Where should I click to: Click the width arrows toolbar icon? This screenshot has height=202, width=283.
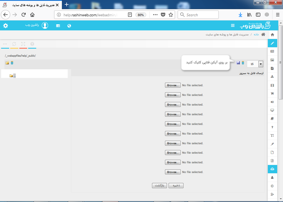5,44
